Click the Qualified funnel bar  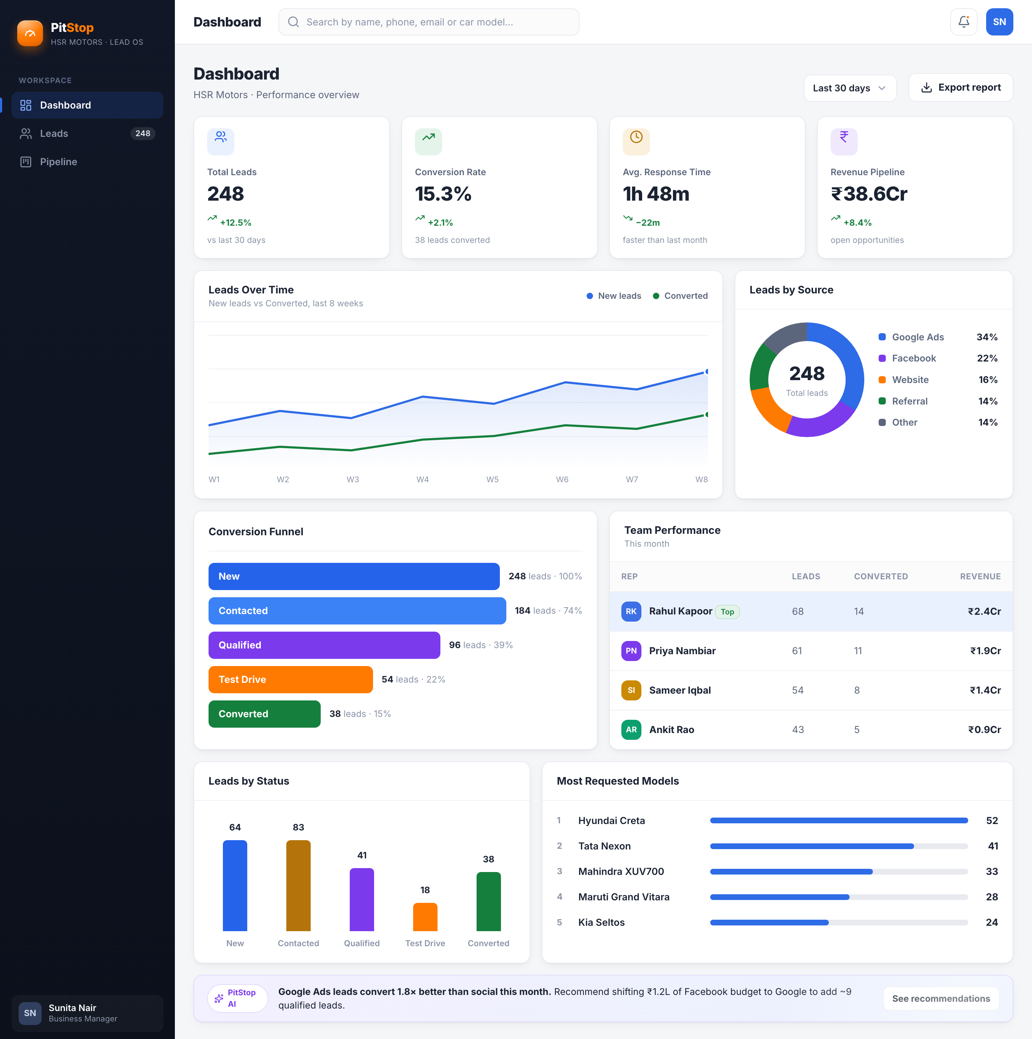324,645
